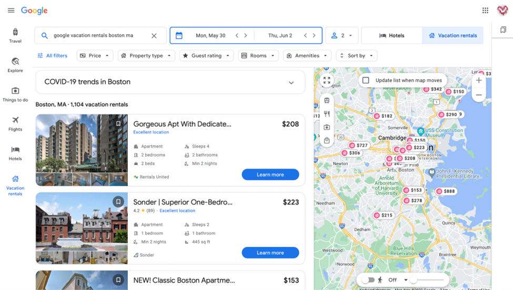Zoom in on the map
The width and height of the screenshot is (513, 290).
[479, 80]
